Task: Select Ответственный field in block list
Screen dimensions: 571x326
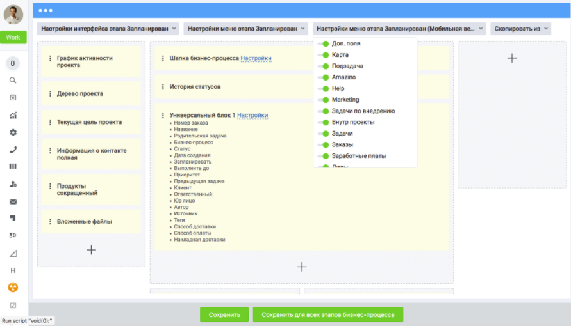Action: click(x=193, y=194)
